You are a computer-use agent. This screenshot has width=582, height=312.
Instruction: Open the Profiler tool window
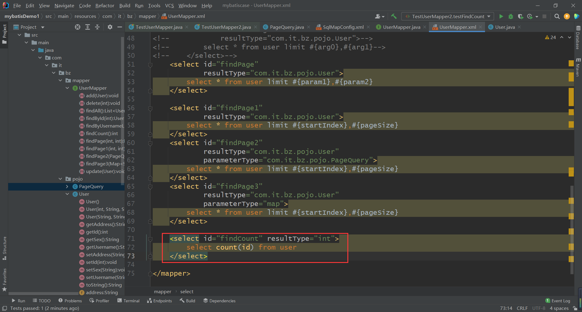pos(99,300)
